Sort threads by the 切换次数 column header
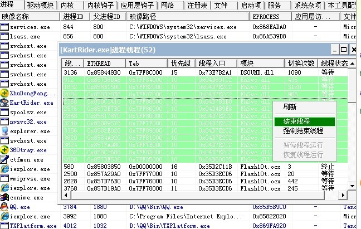This screenshot has height=229, width=361. click(x=300, y=64)
